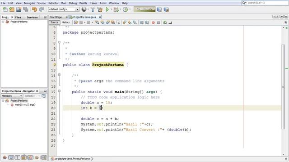Open the File menu
This screenshot has width=289, height=162.
(x=3, y=3)
